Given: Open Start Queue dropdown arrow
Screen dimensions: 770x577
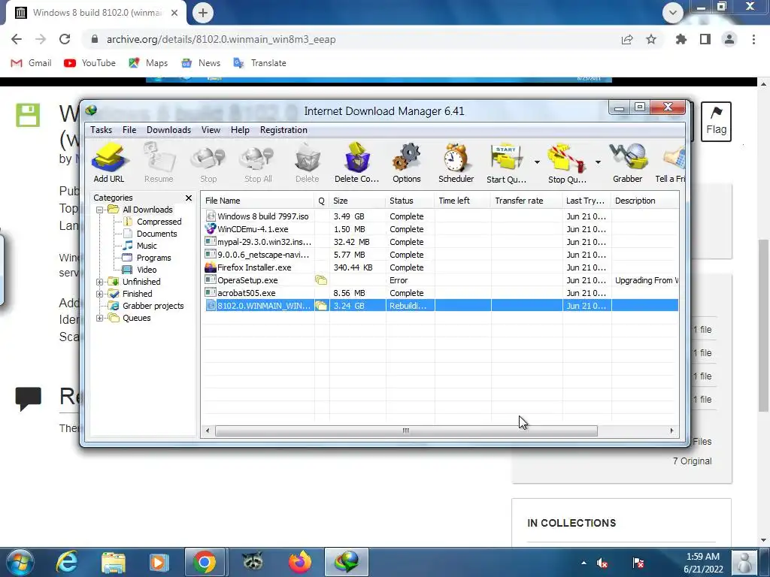Looking at the screenshot, I should [537, 162].
